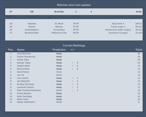This screenshot has height=117, width=146.
Task: Click 'Grasshoppers' in match 30
Action: pos(32,30)
